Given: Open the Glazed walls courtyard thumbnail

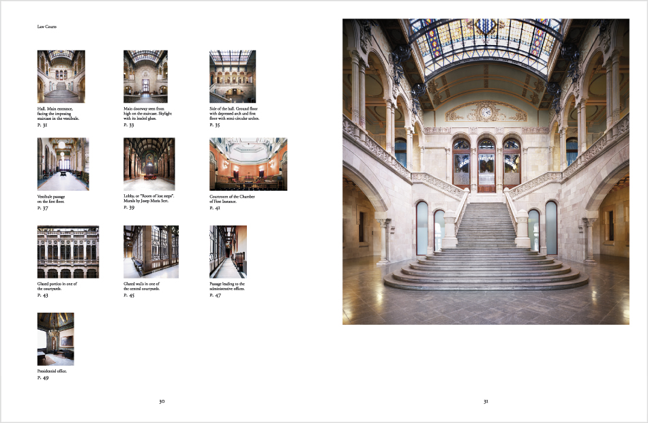Looking at the screenshot, I should coord(151,251).
